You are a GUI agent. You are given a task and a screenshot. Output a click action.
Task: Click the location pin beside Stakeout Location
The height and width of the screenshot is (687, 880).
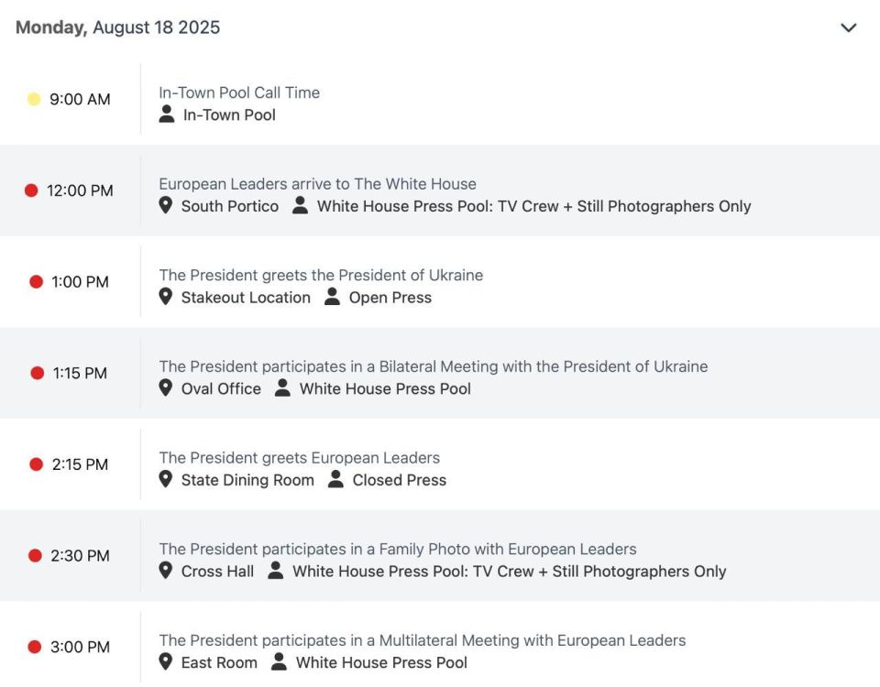tap(165, 297)
